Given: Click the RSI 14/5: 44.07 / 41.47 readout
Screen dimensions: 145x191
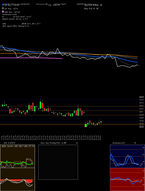Looking at the screenshot, I should coord(17,17).
